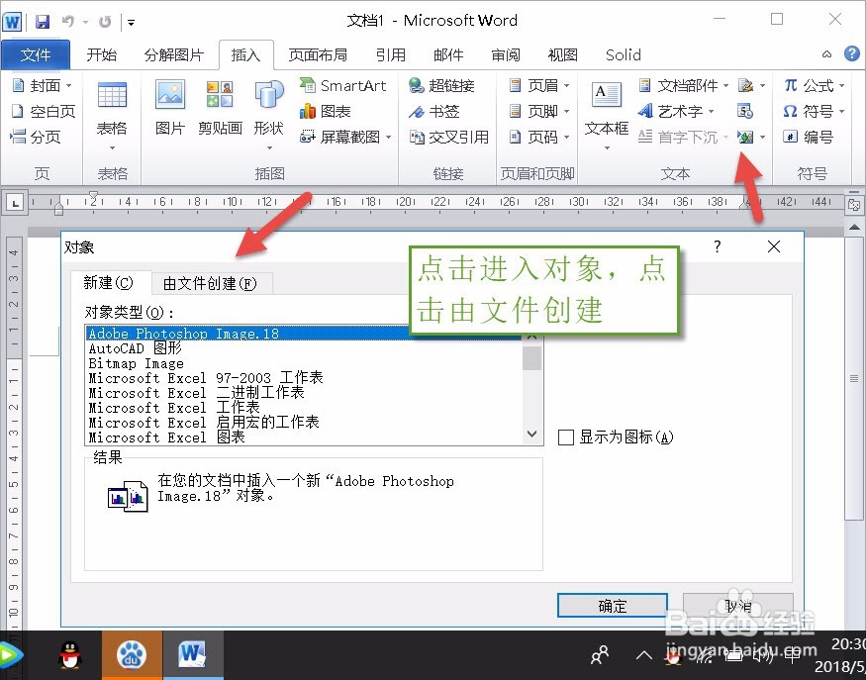Expand the Page Number (页码) dropdown
This screenshot has height=680, width=866.
click(567, 137)
